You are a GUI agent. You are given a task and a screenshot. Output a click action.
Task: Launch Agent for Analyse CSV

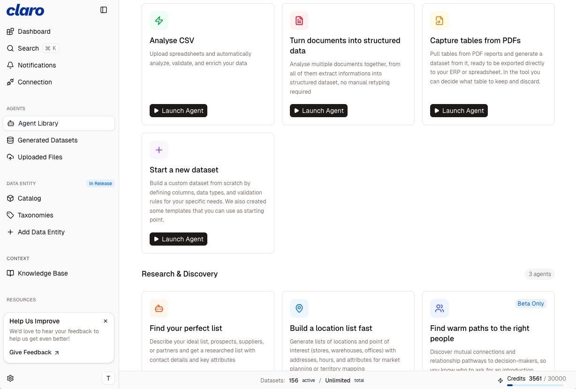[178, 111]
